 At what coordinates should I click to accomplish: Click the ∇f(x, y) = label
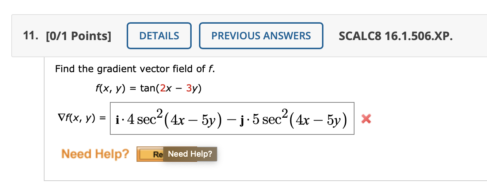pyautogui.click(x=80, y=118)
